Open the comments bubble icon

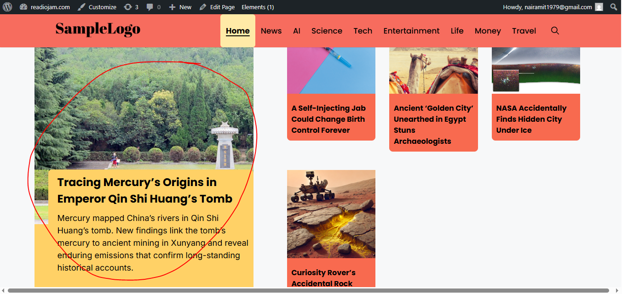pos(150,7)
